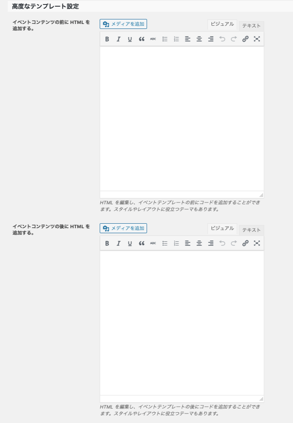The image size is (293, 423).
Task: Select label イベントコンテンツの前に HTML を追加する。
Action: 51,25
